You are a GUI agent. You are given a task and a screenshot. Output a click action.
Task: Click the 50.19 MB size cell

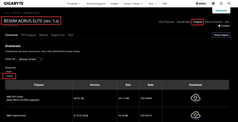(128, 116)
